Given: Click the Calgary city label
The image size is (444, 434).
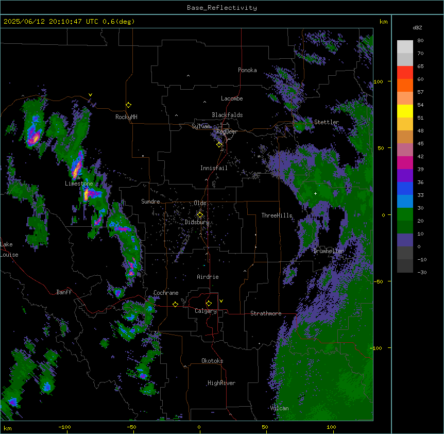Looking at the screenshot, I should coord(206,311).
